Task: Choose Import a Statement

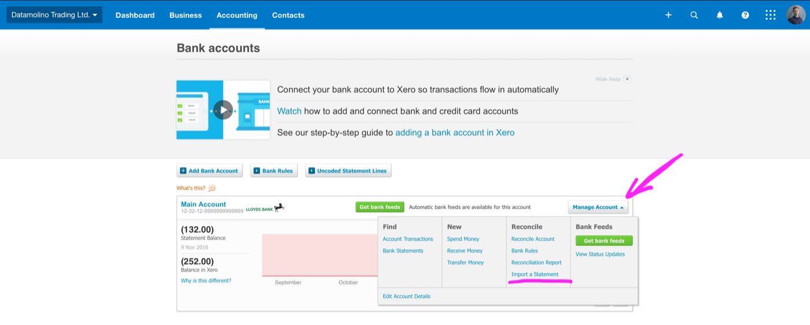Action: (535, 274)
